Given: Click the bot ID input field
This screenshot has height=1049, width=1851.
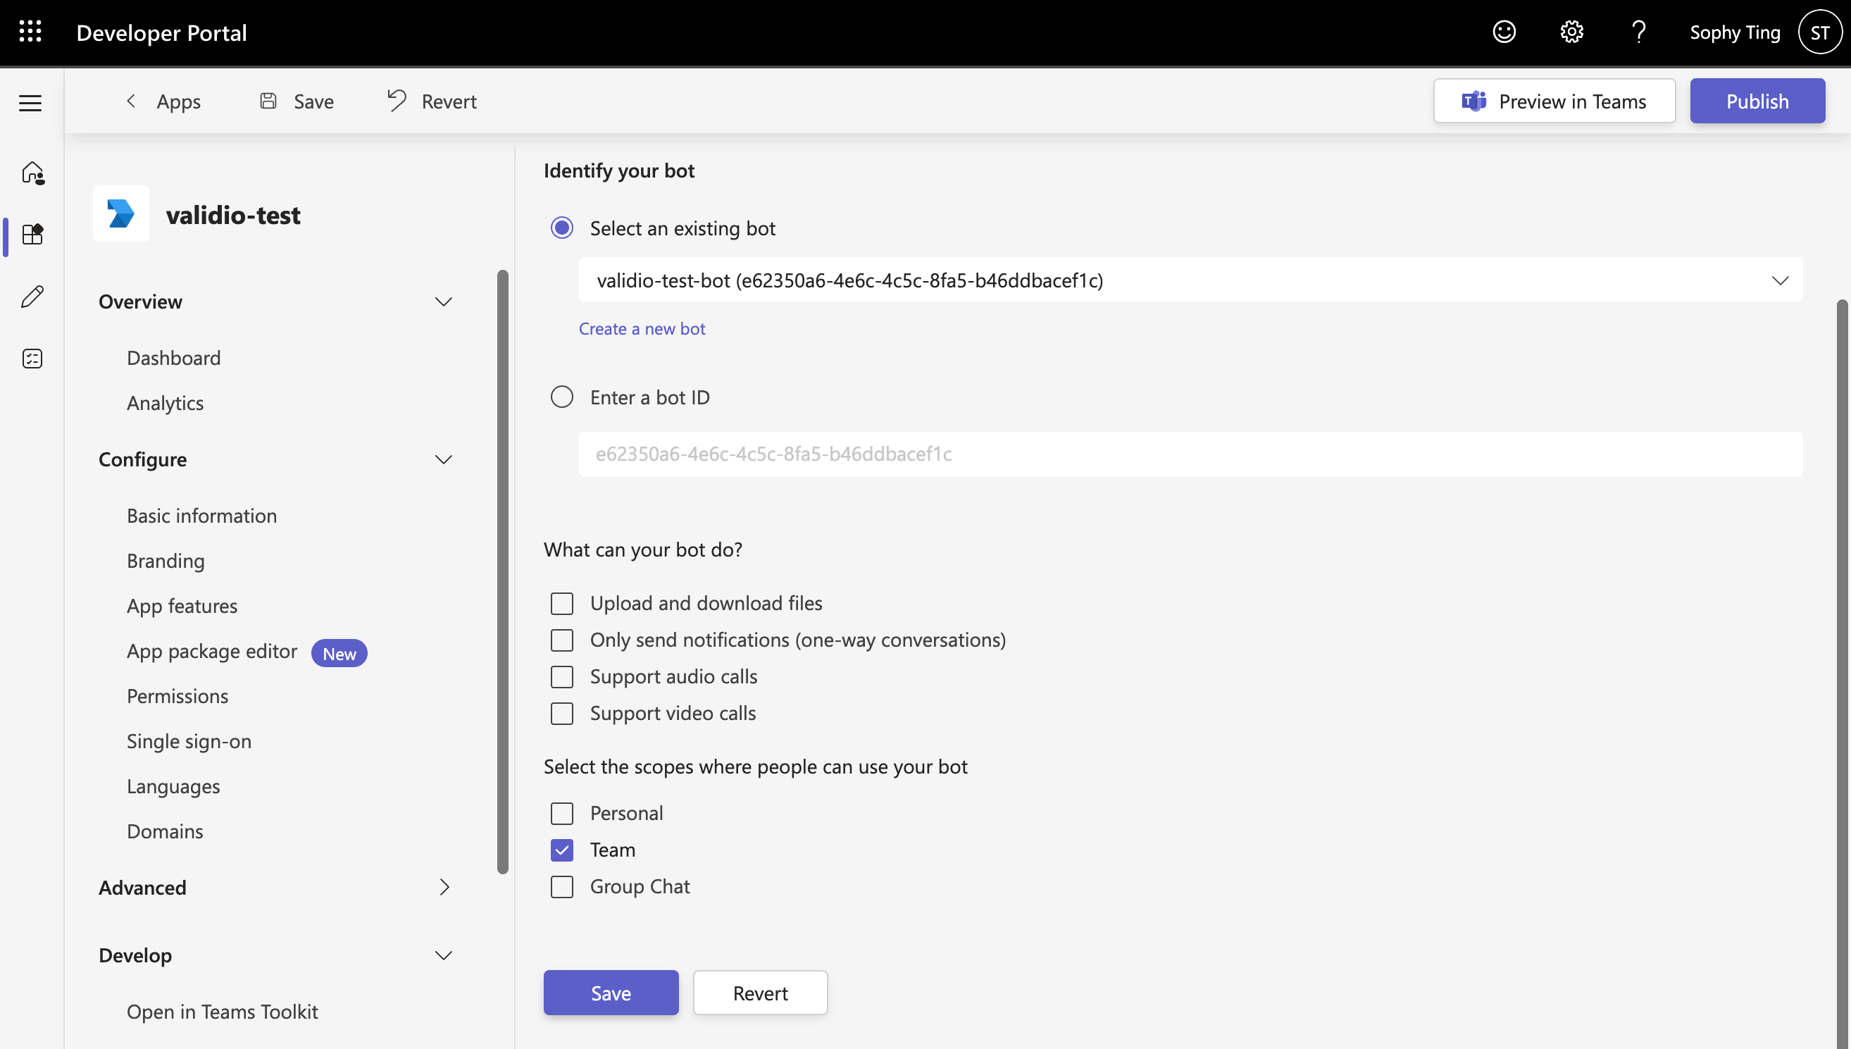Looking at the screenshot, I should pyautogui.click(x=1190, y=454).
